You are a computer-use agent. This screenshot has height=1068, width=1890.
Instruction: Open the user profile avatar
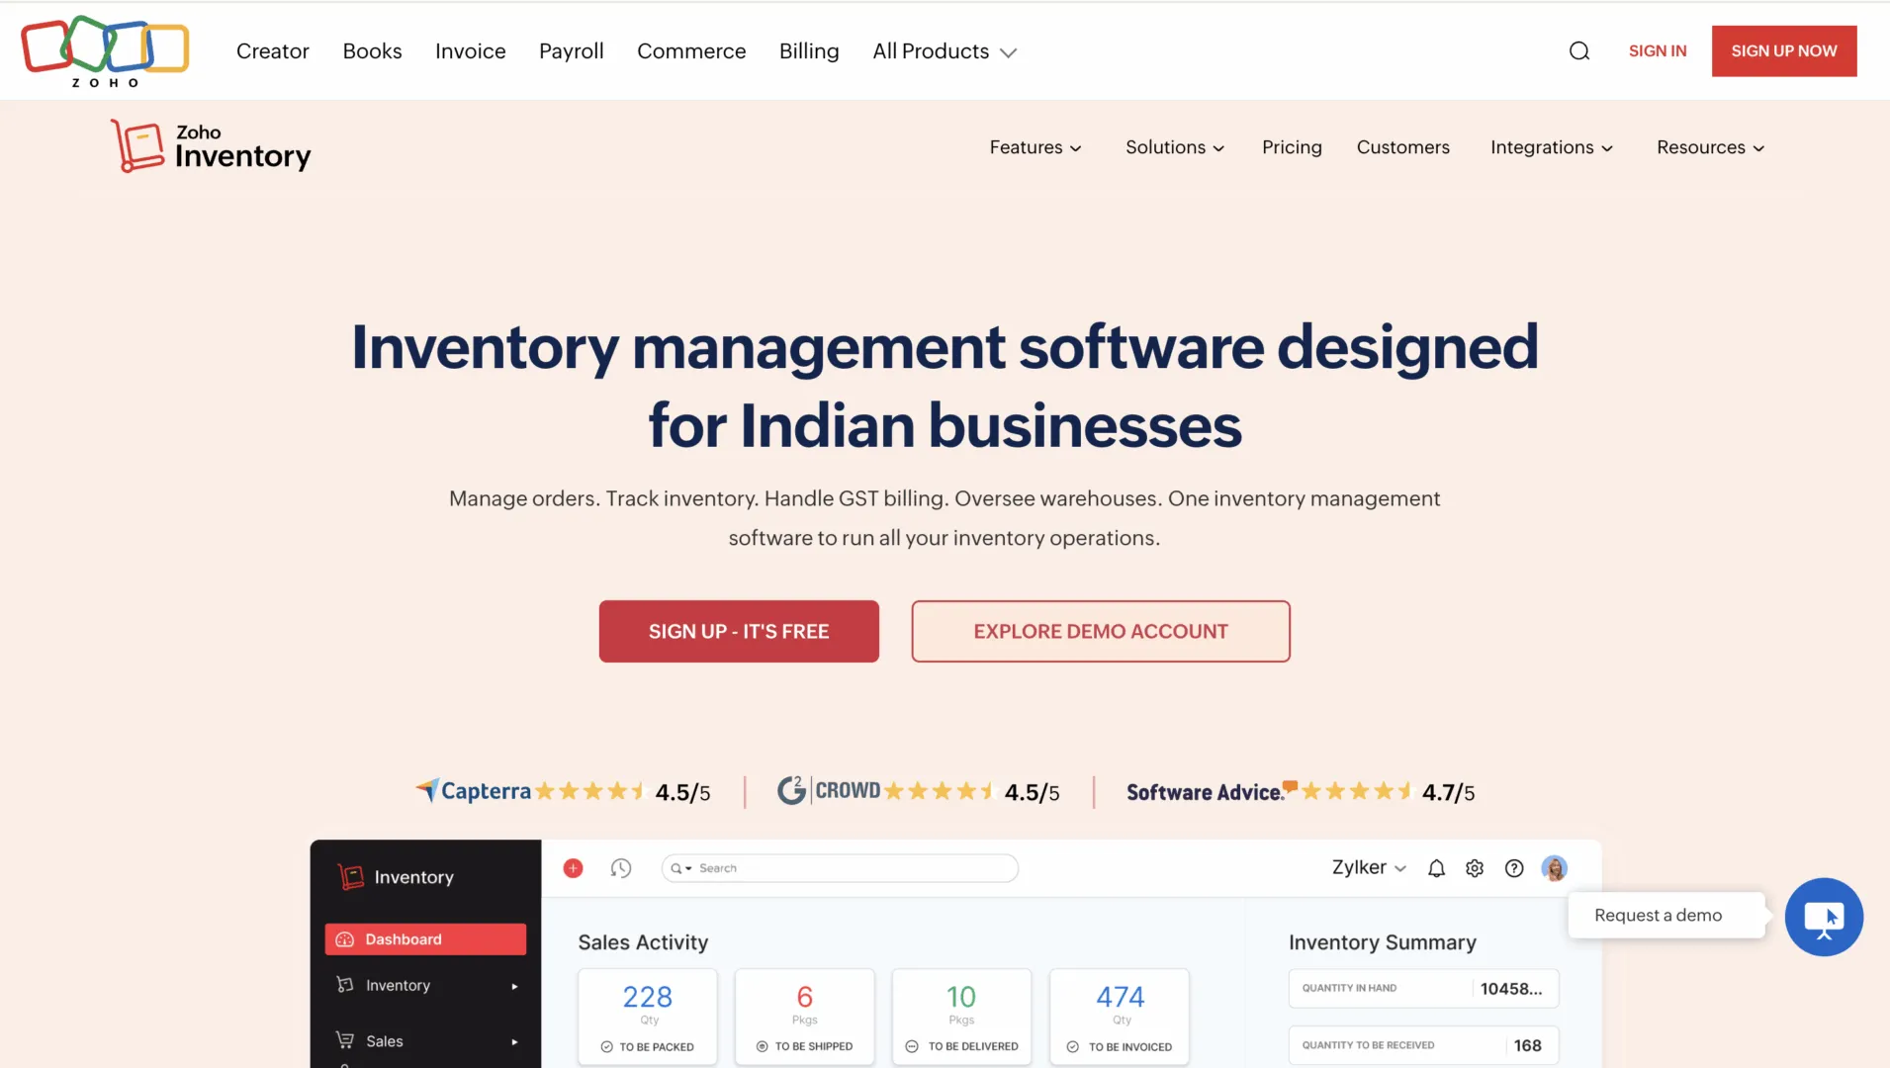[x=1555, y=868]
